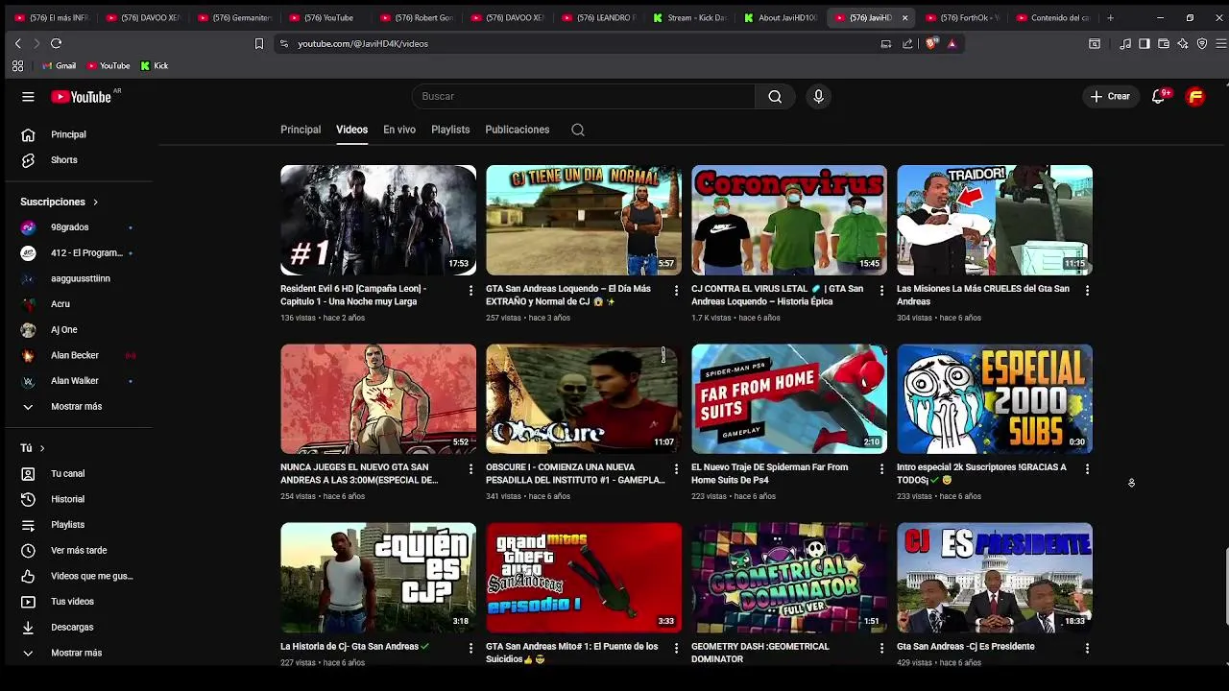The image size is (1229, 691).
Task: Open options for La Historia de Cj video
Action: pyautogui.click(x=470, y=648)
